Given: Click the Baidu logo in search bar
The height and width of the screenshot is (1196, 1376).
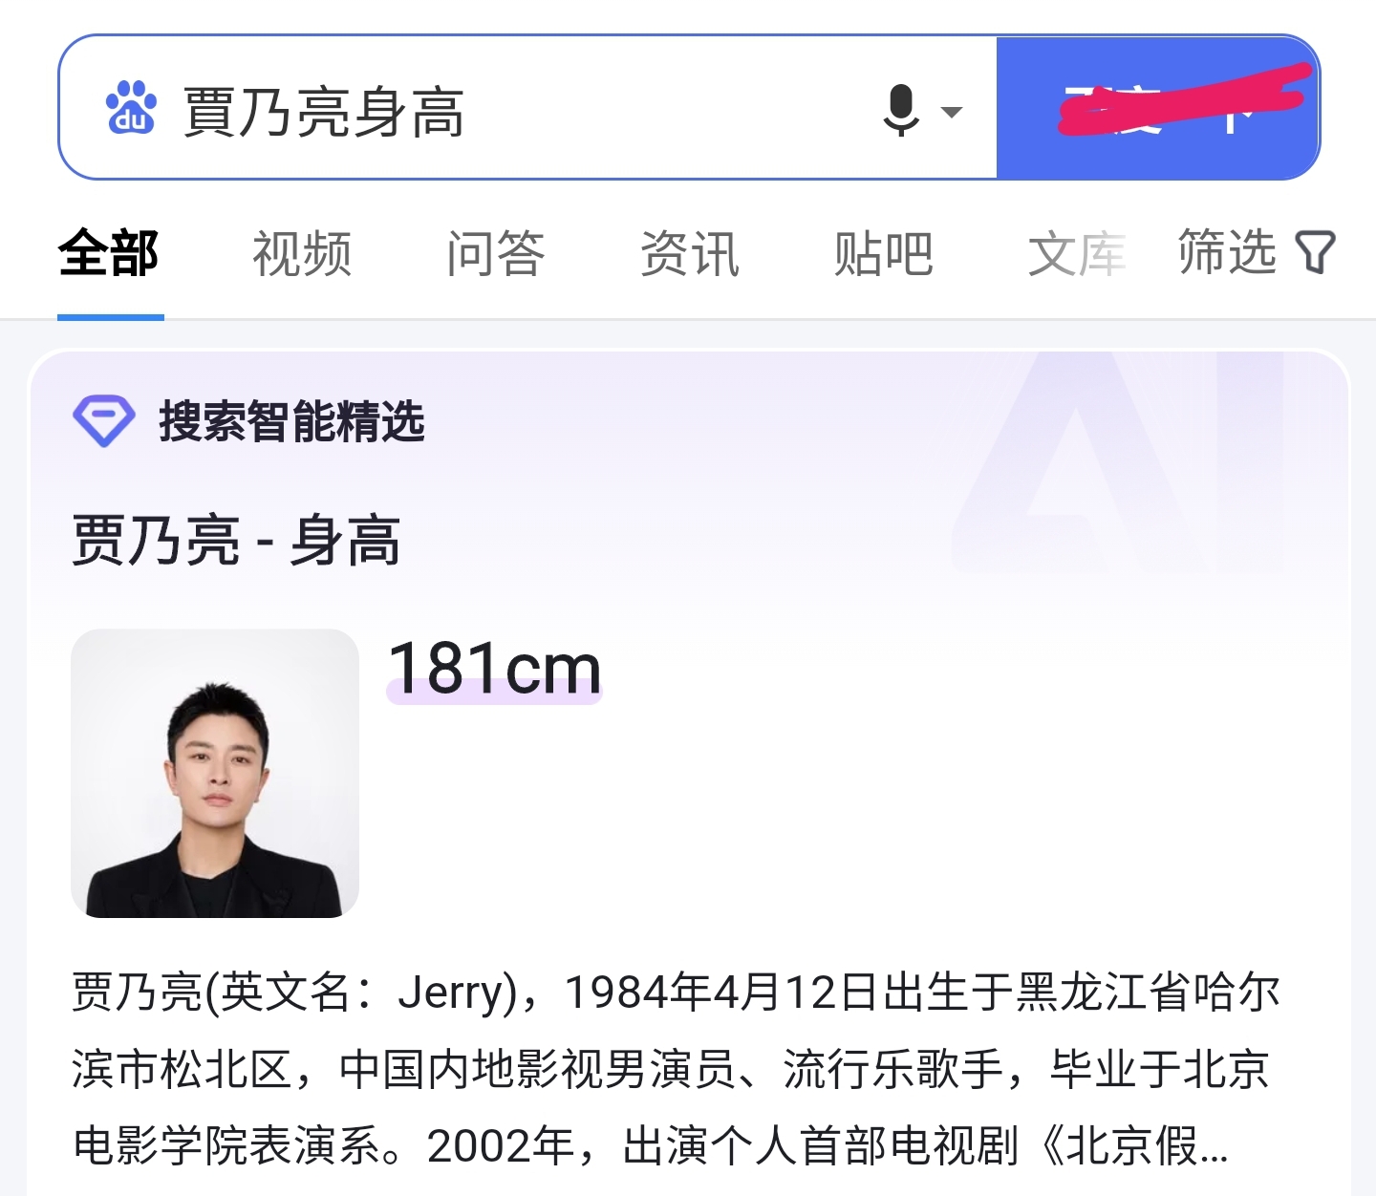Looking at the screenshot, I should coord(133,108).
